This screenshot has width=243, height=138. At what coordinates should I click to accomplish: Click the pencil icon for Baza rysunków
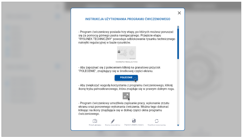[113, 121]
